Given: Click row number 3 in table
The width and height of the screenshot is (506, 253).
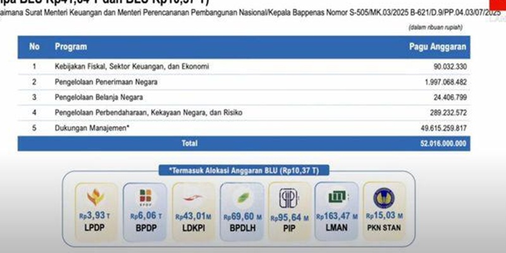Looking at the screenshot, I should [34, 97].
